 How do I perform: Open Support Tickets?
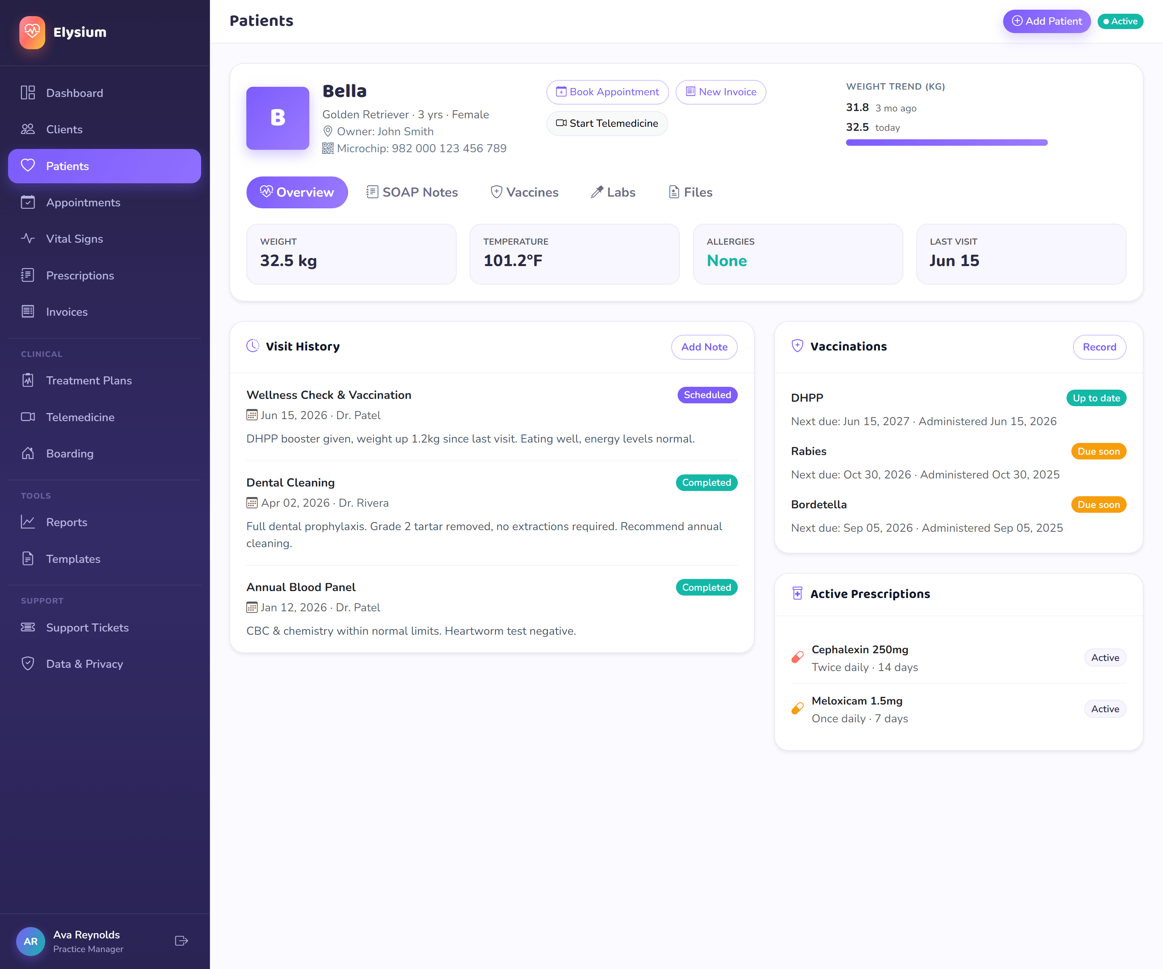coord(105,627)
